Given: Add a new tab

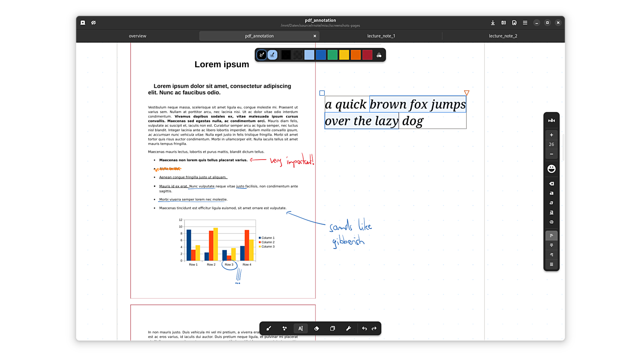Looking at the screenshot, I should coord(83,23).
